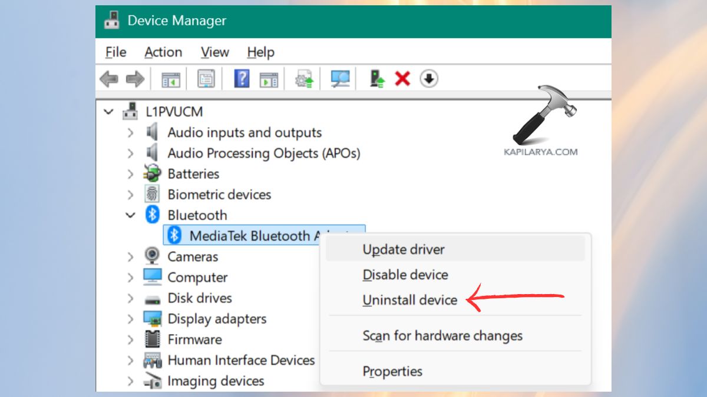Select Update driver in the context menu
Screen dimensions: 707x397
click(x=403, y=249)
